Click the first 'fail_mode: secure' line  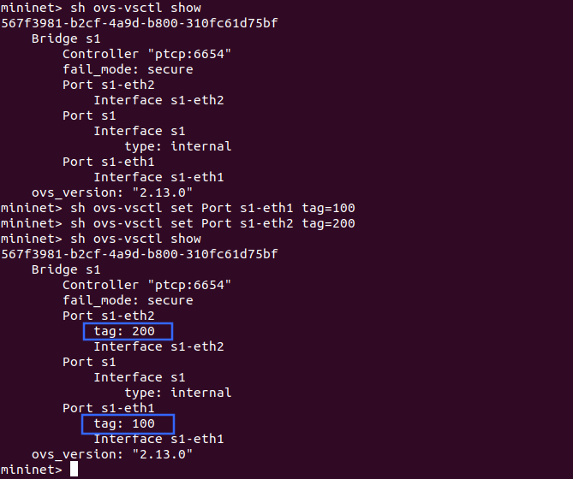[128, 69]
